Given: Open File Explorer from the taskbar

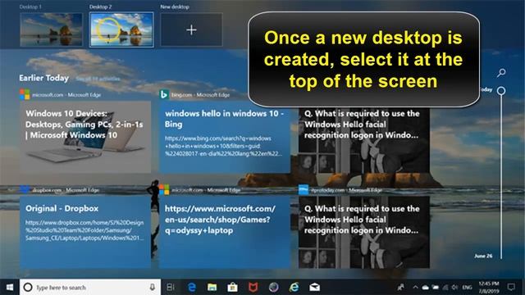Looking at the screenshot, I should coord(212,288).
